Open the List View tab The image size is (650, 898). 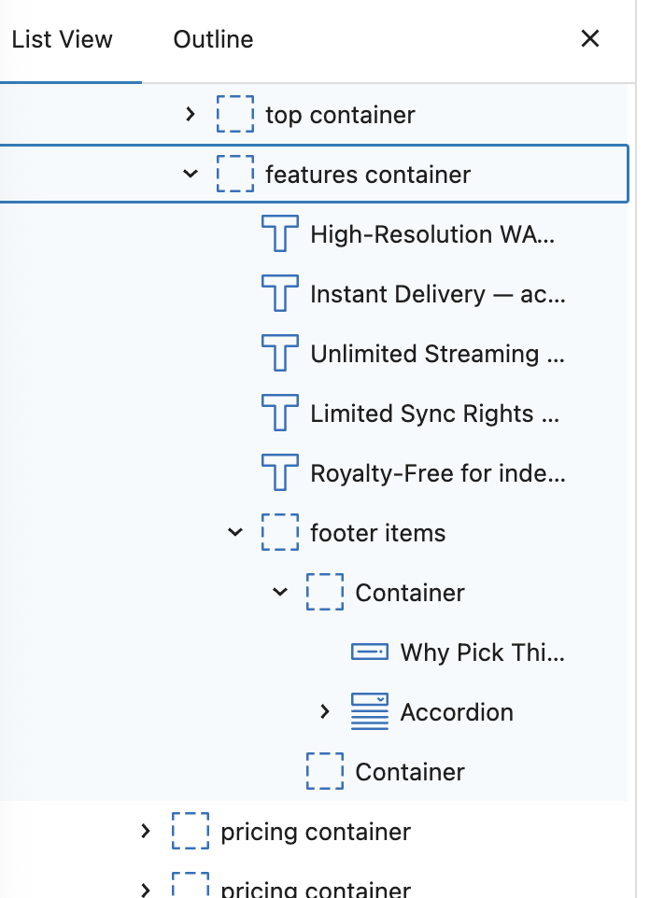pyautogui.click(x=62, y=40)
